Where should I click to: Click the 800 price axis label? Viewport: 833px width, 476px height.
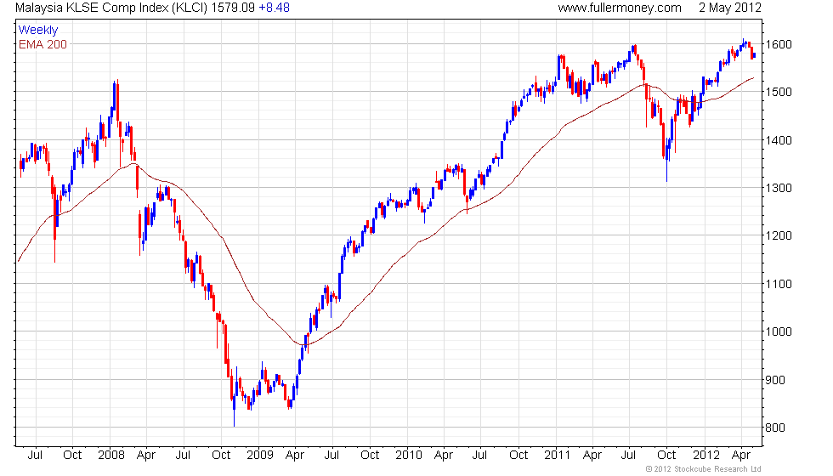[x=775, y=428]
